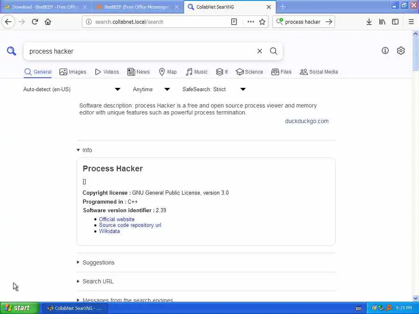Click the forward navigation arrow
The height and width of the screenshot is (314, 419).
(x=22, y=22)
